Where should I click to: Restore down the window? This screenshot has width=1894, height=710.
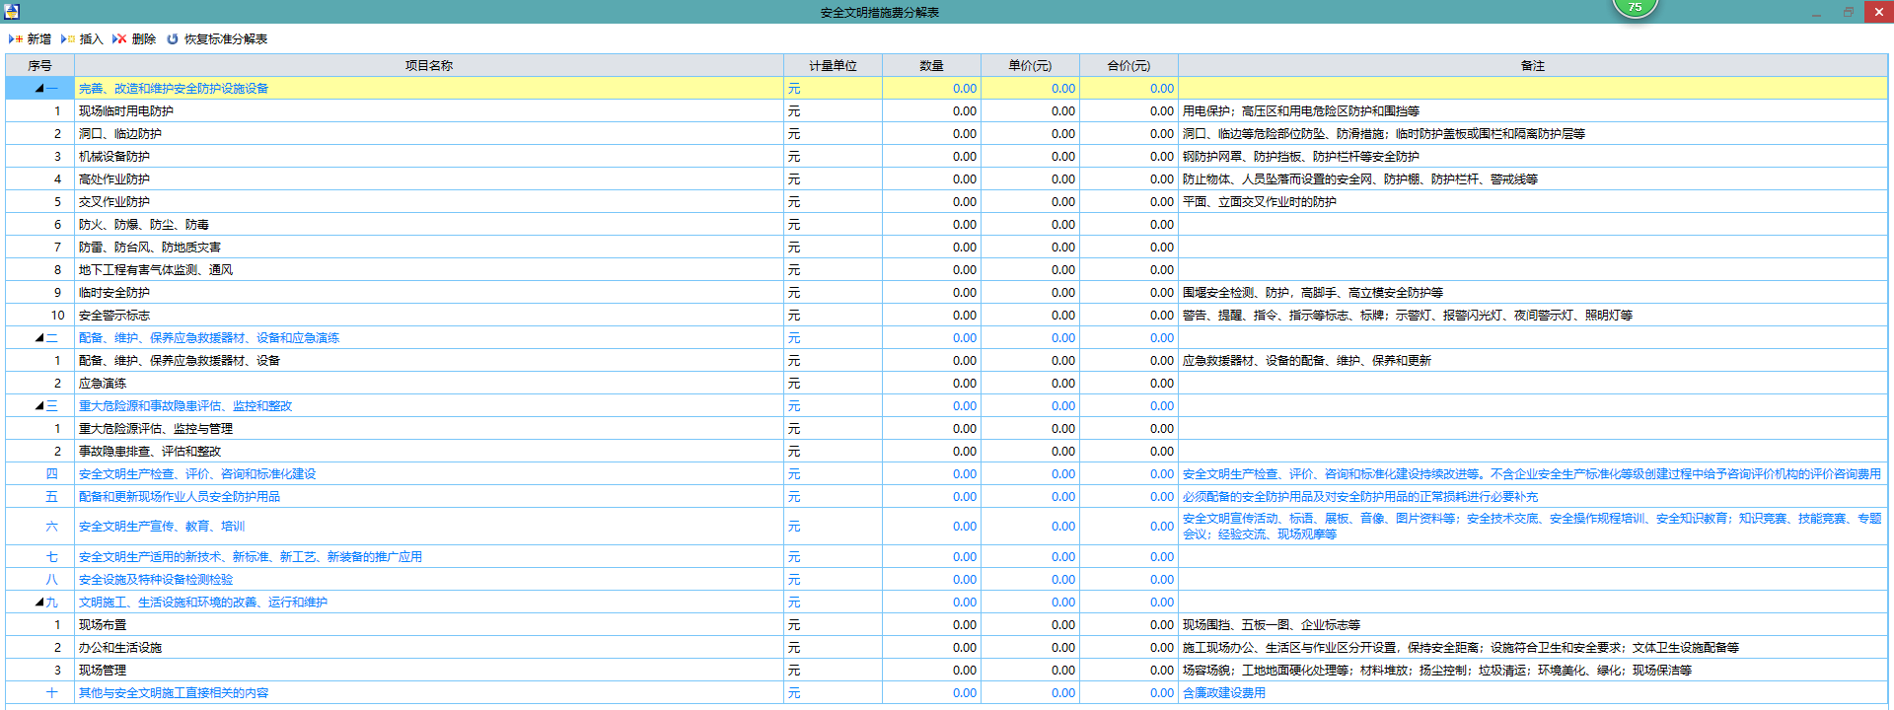(x=1848, y=12)
